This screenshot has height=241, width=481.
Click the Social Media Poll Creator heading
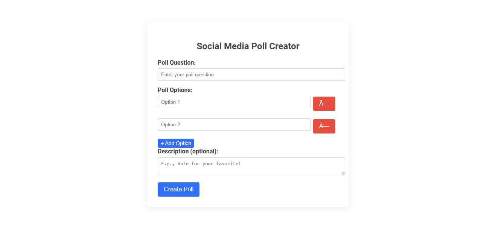coord(248,46)
